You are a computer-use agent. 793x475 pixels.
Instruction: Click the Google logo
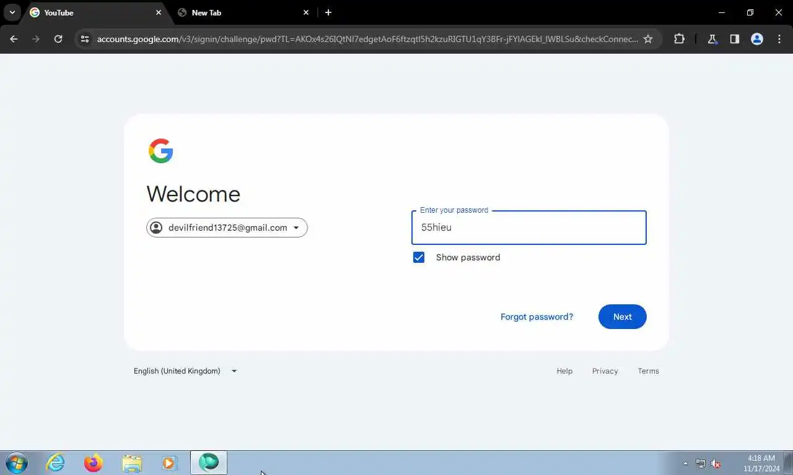(x=161, y=151)
